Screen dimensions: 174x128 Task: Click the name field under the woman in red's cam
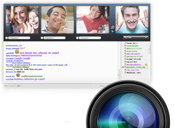90,38
